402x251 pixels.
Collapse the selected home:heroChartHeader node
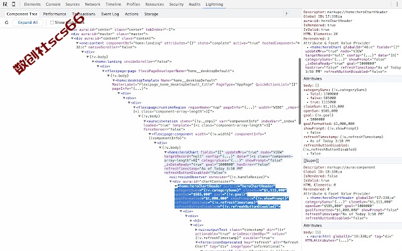click(176, 186)
